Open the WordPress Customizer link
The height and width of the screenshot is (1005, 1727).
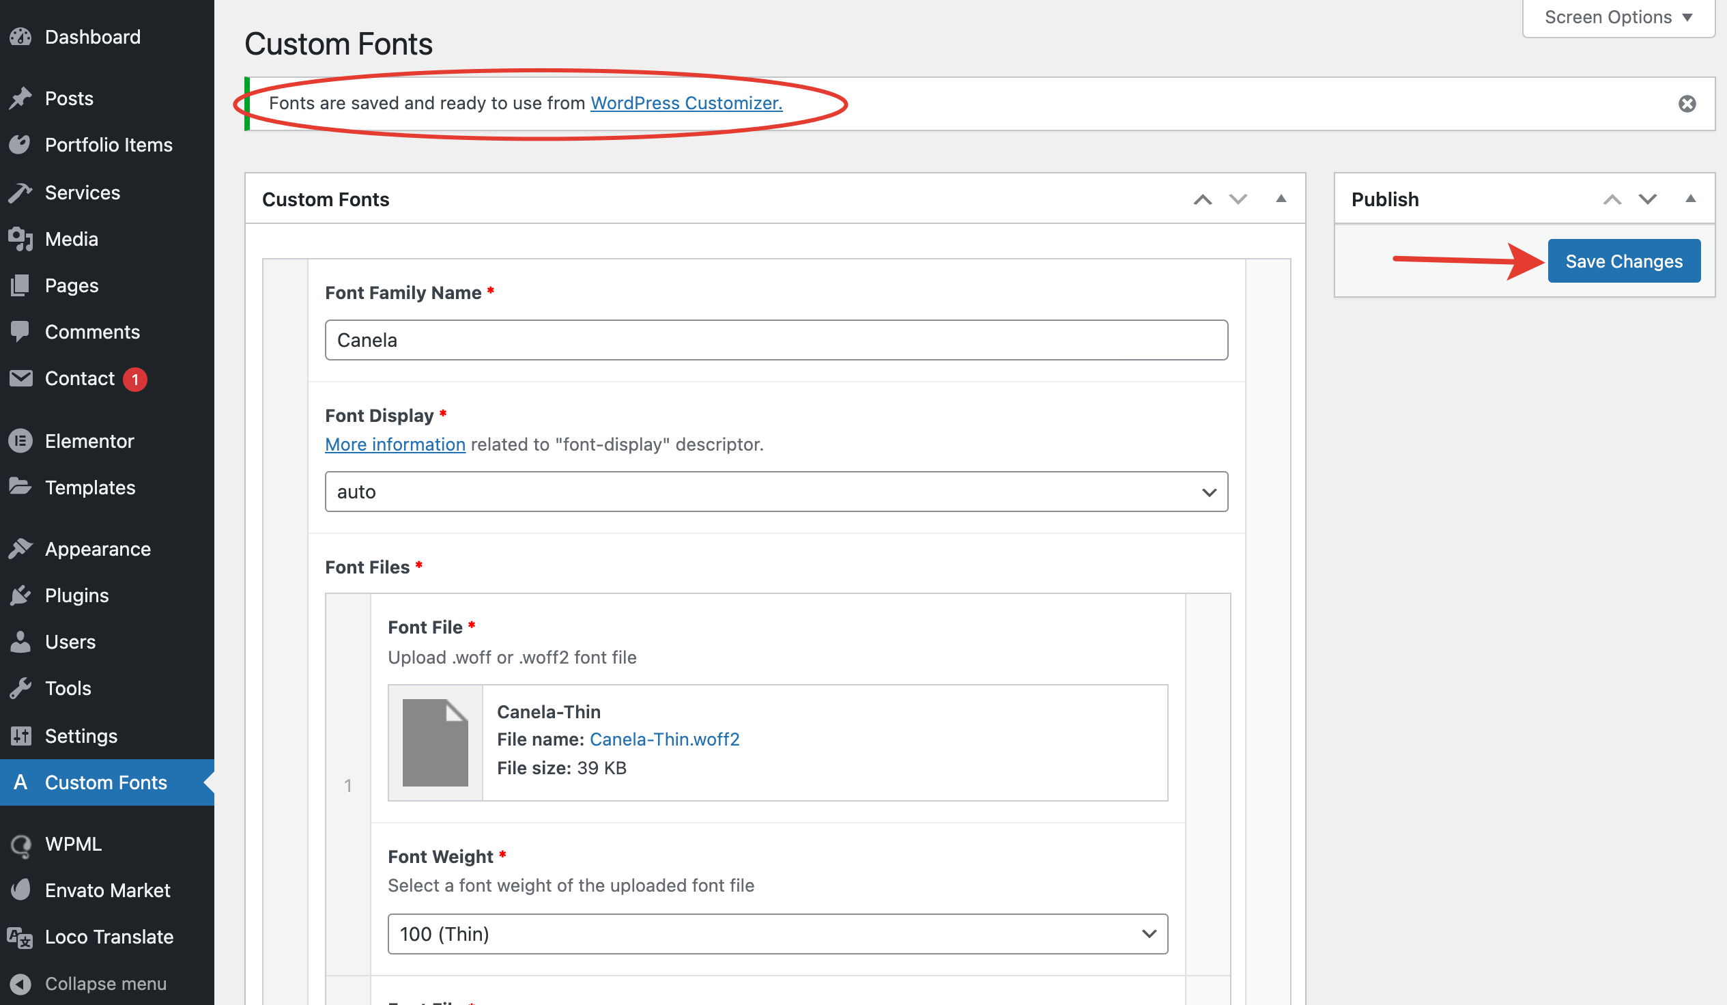point(686,103)
